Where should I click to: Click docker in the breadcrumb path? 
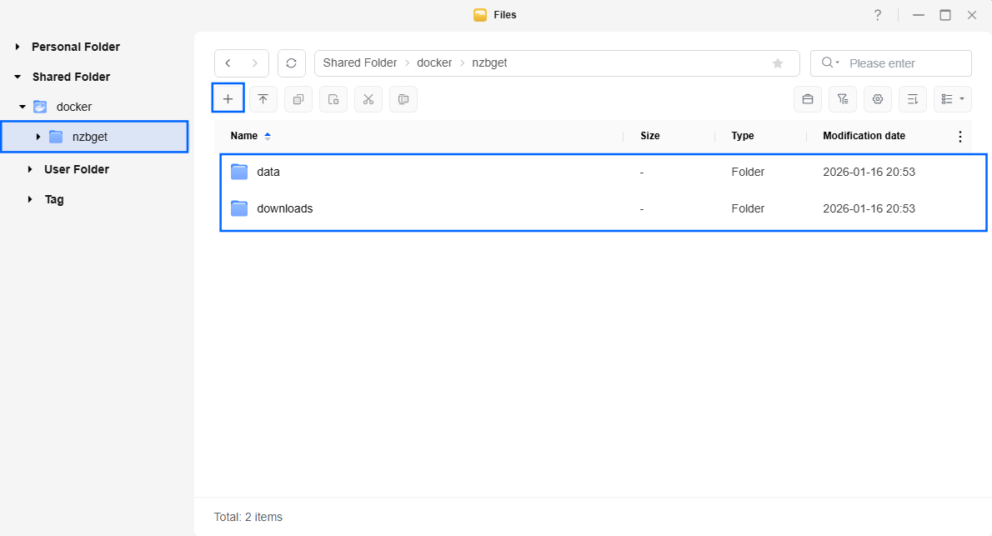(x=433, y=63)
